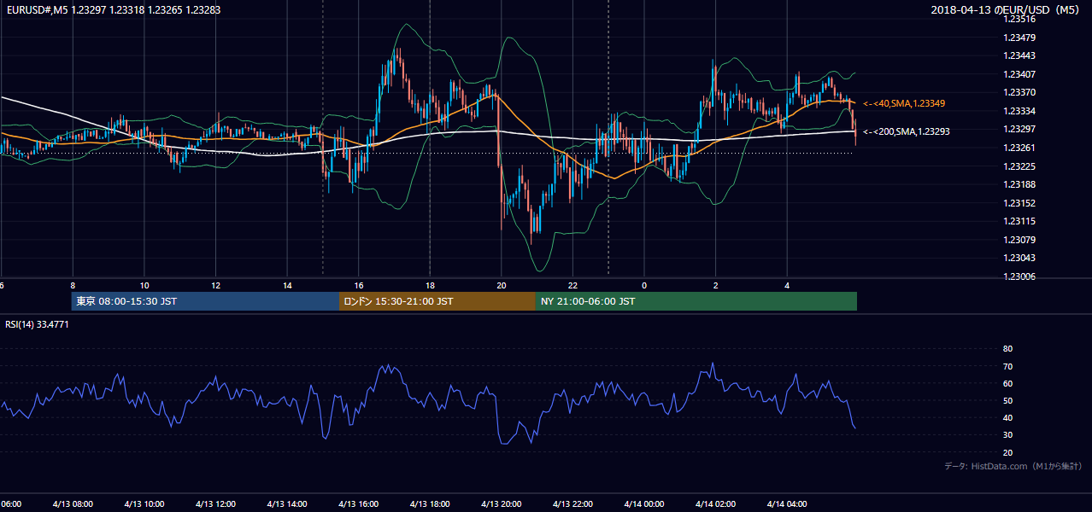1092x512 pixels.
Task: Select the NY session bar 21:00-06:00 JST
Action: click(696, 301)
